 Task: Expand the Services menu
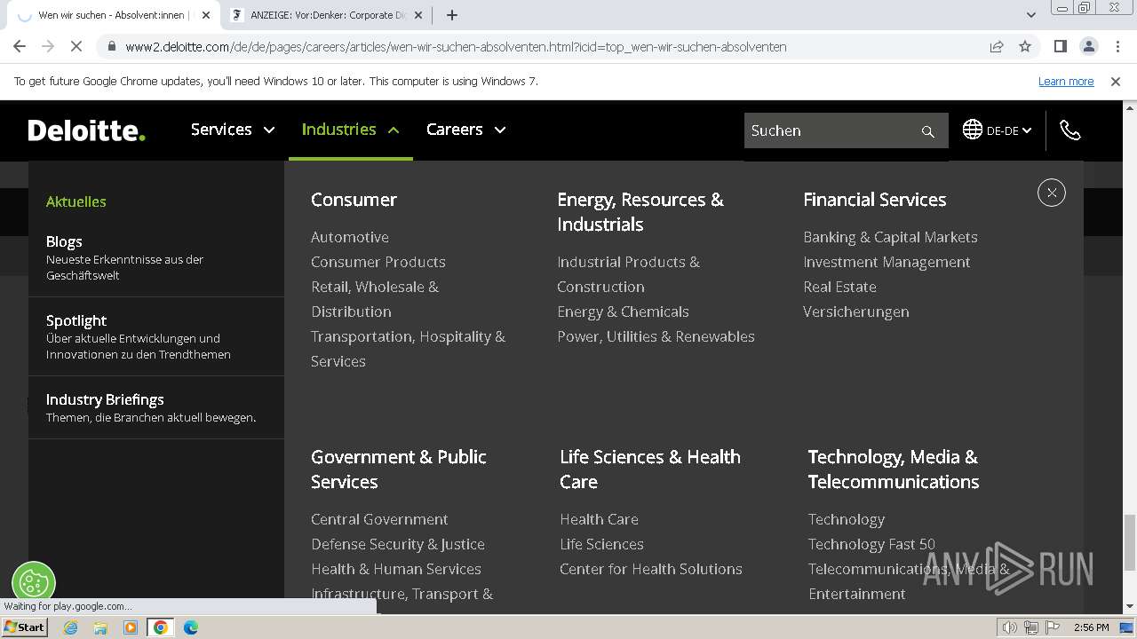click(233, 130)
